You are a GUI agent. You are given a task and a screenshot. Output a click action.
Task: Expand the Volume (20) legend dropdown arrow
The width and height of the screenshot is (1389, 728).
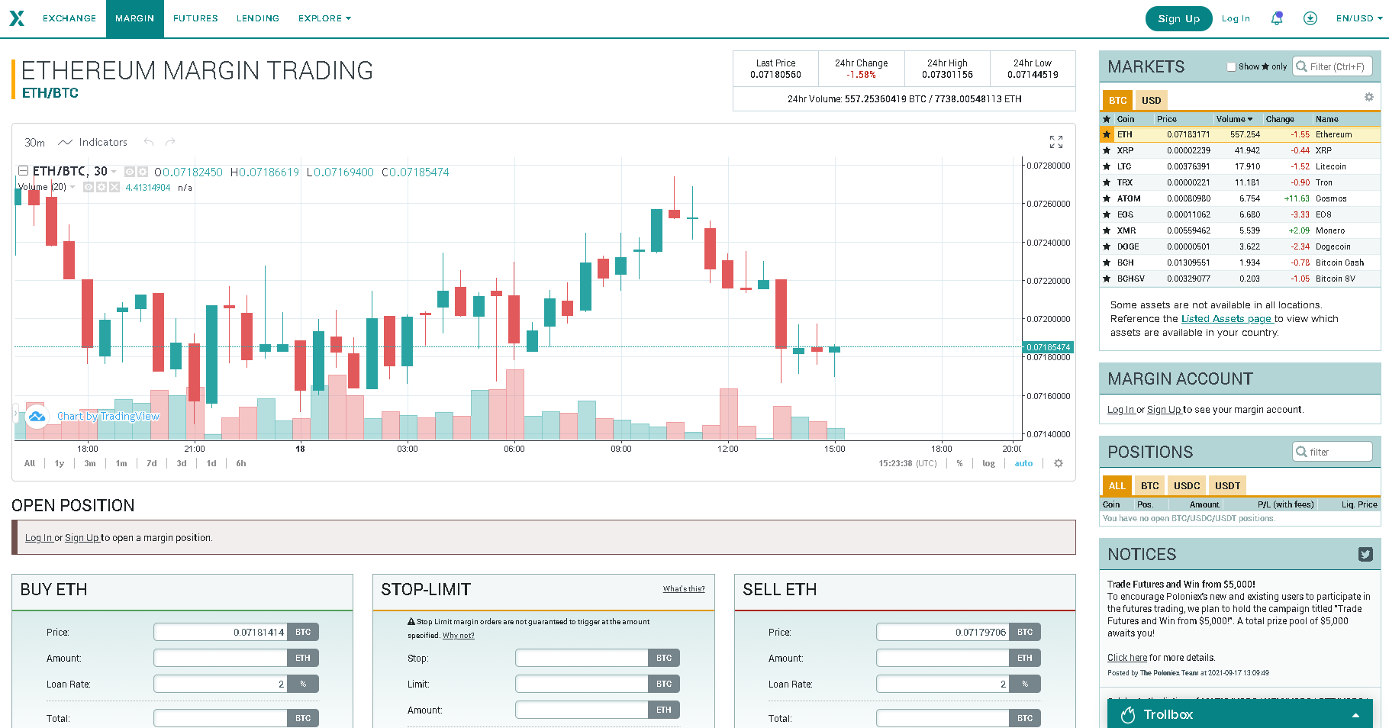pos(73,187)
